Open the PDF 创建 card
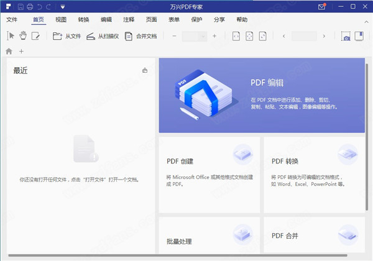 (210, 175)
